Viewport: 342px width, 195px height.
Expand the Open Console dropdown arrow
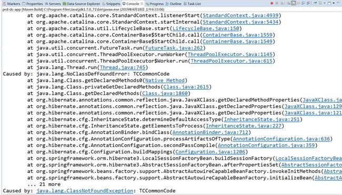tap(334, 3)
